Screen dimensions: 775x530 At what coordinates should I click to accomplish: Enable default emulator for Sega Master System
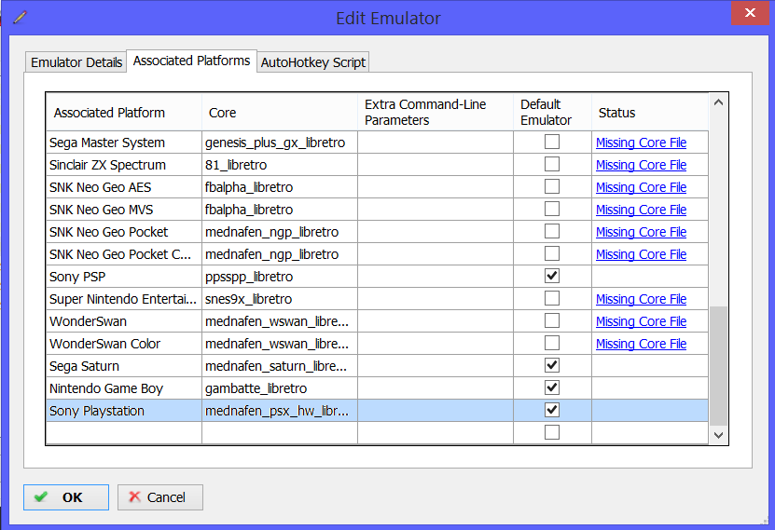click(551, 142)
